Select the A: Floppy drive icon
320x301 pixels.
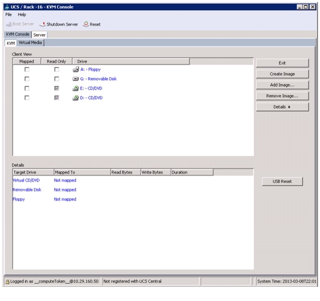click(76, 70)
